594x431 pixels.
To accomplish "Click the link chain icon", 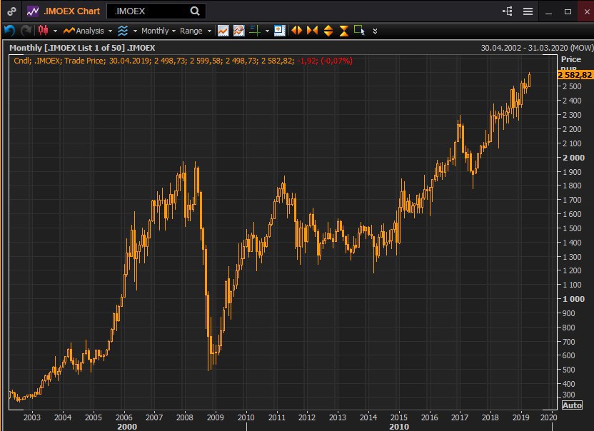I will (11, 11).
